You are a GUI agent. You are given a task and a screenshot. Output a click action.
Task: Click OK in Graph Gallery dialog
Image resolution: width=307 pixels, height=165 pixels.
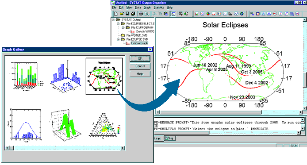pyautogui.click(x=140, y=58)
